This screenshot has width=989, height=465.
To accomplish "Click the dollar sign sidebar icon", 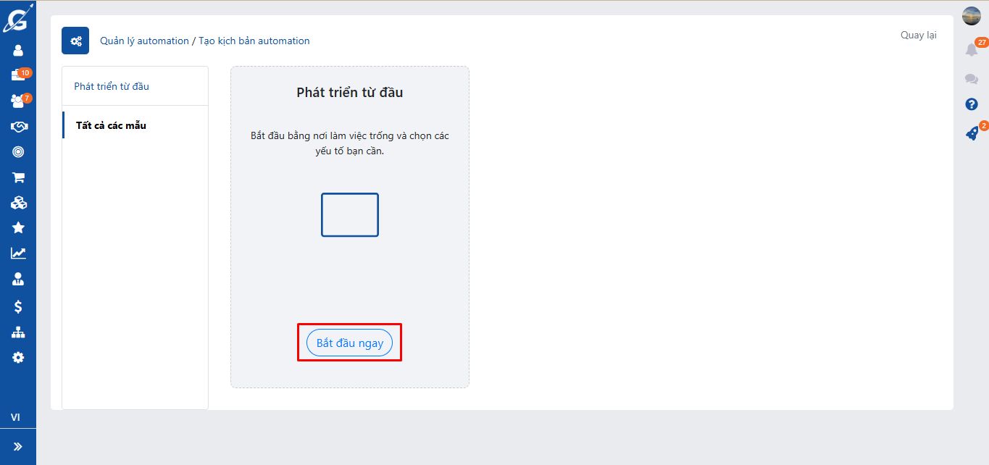I will click(18, 307).
